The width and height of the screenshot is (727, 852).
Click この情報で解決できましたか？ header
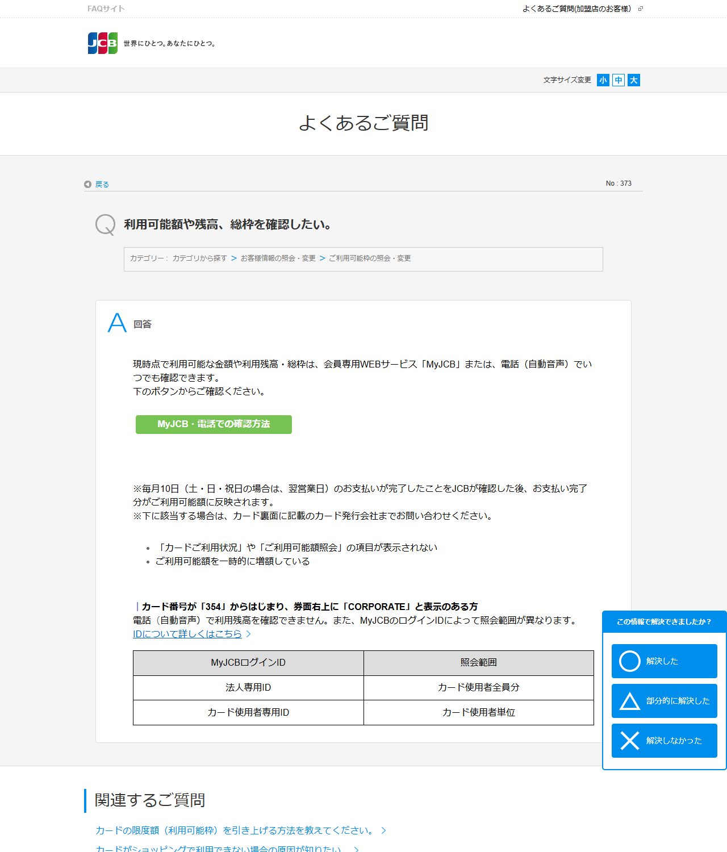(664, 622)
